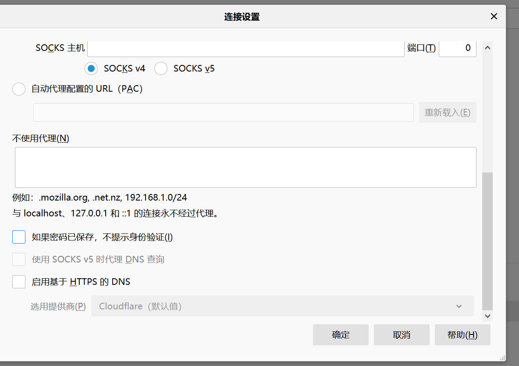Screen dimensions: 519x366
Task: Click inside the 不使用代理 text area
Action: coord(245,167)
